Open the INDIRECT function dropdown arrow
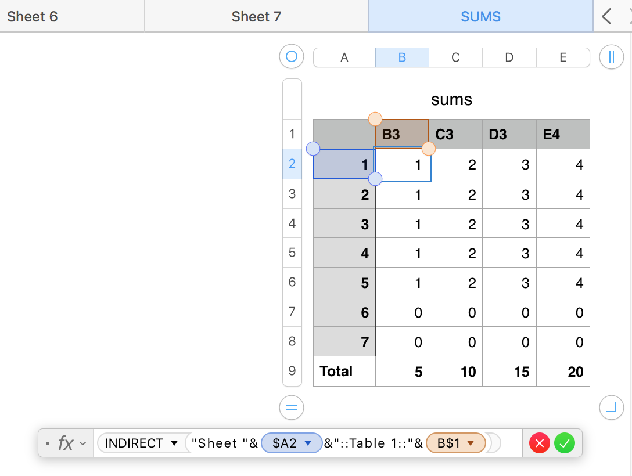Viewport: 632px width, 476px height. point(174,443)
